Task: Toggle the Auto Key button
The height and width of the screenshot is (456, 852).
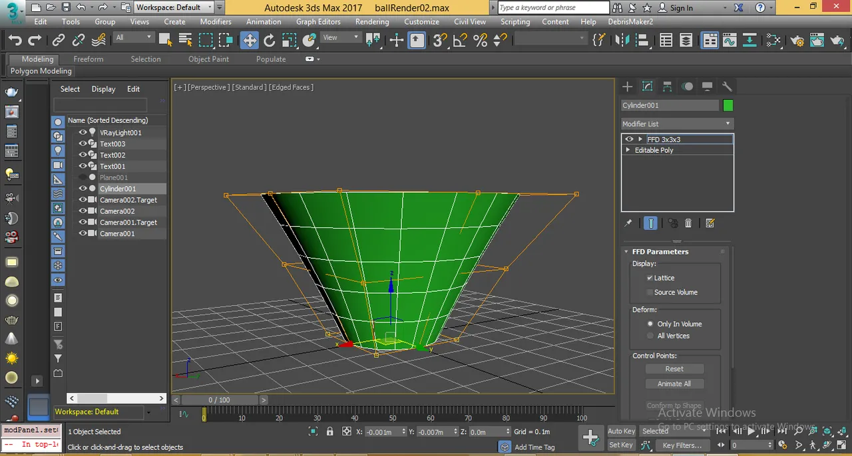Action: tap(621, 431)
